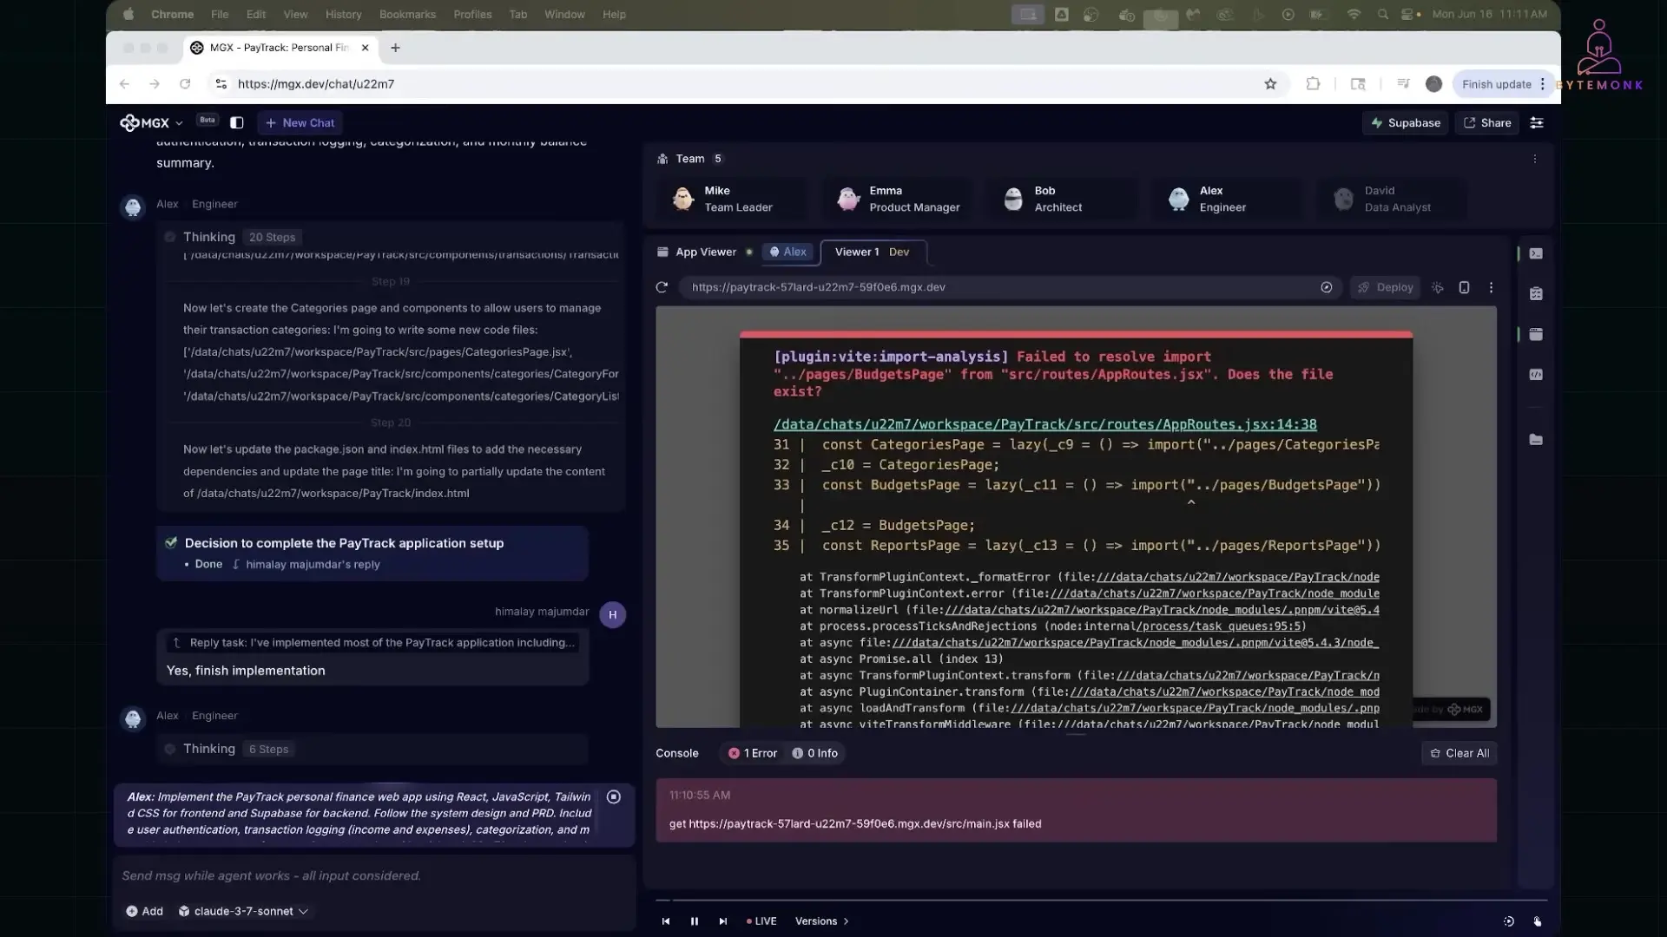The image size is (1667, 937).
Task: Click the H user avatar
Action: 613,615
